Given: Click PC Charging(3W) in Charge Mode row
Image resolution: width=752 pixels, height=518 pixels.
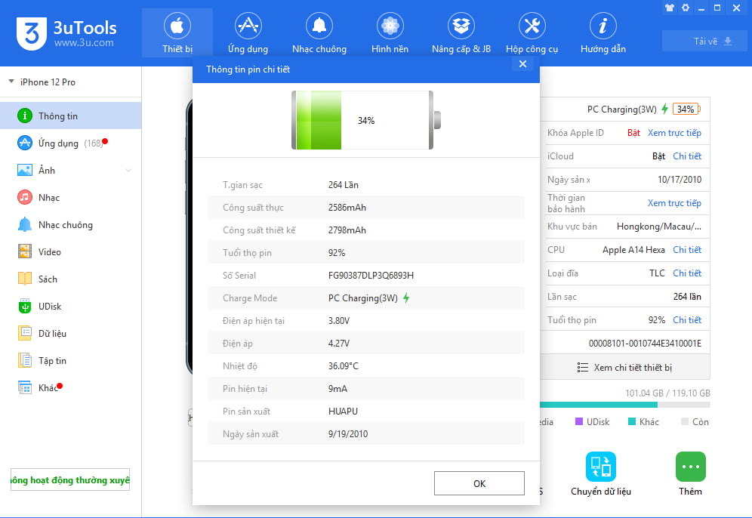Looking at the screenshot, I should 363,298.
